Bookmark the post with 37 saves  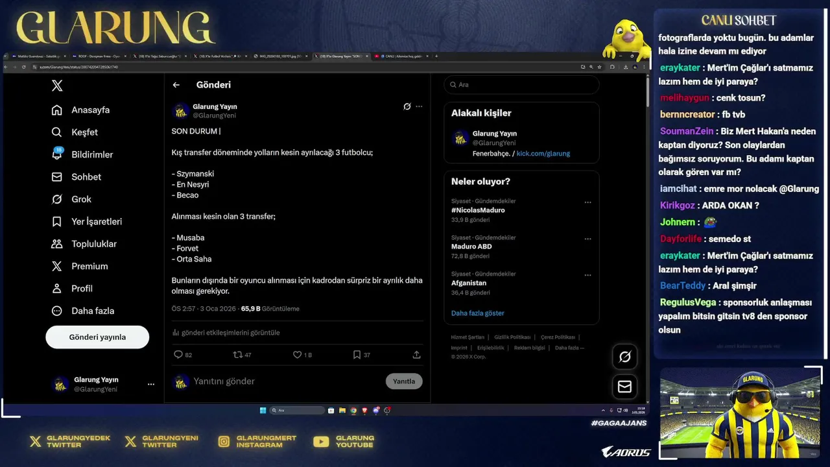(357, 355)
